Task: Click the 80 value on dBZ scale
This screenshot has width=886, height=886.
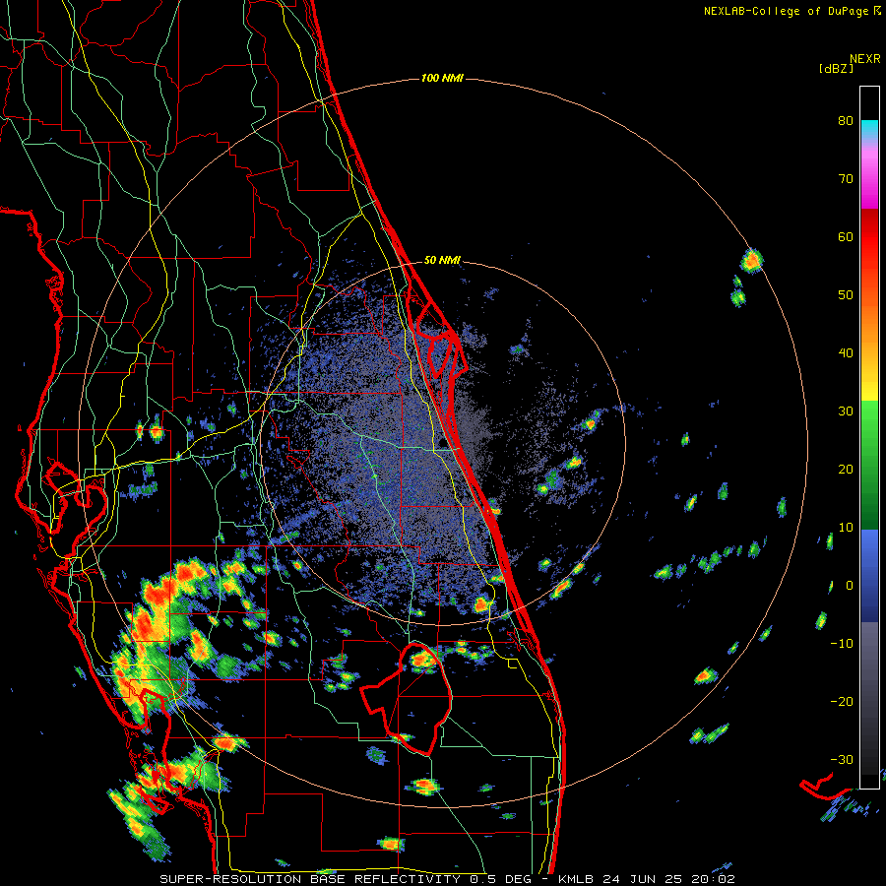Action: point(846,121)
